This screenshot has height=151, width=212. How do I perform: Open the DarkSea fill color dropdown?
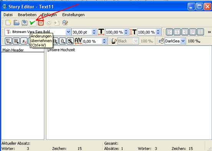[x=183, y=41]
